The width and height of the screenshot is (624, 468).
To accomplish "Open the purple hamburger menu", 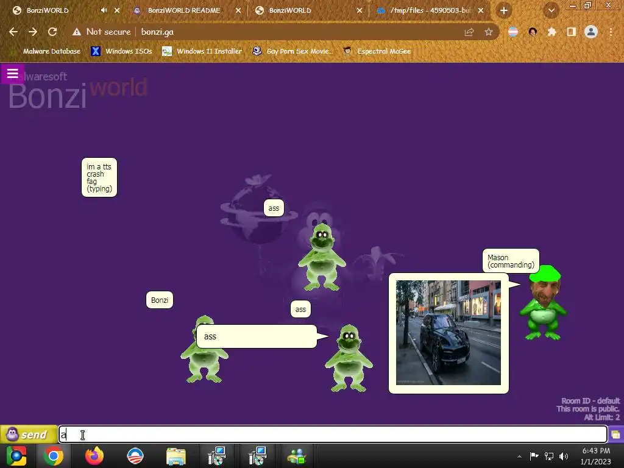I will tap(12, 74).
